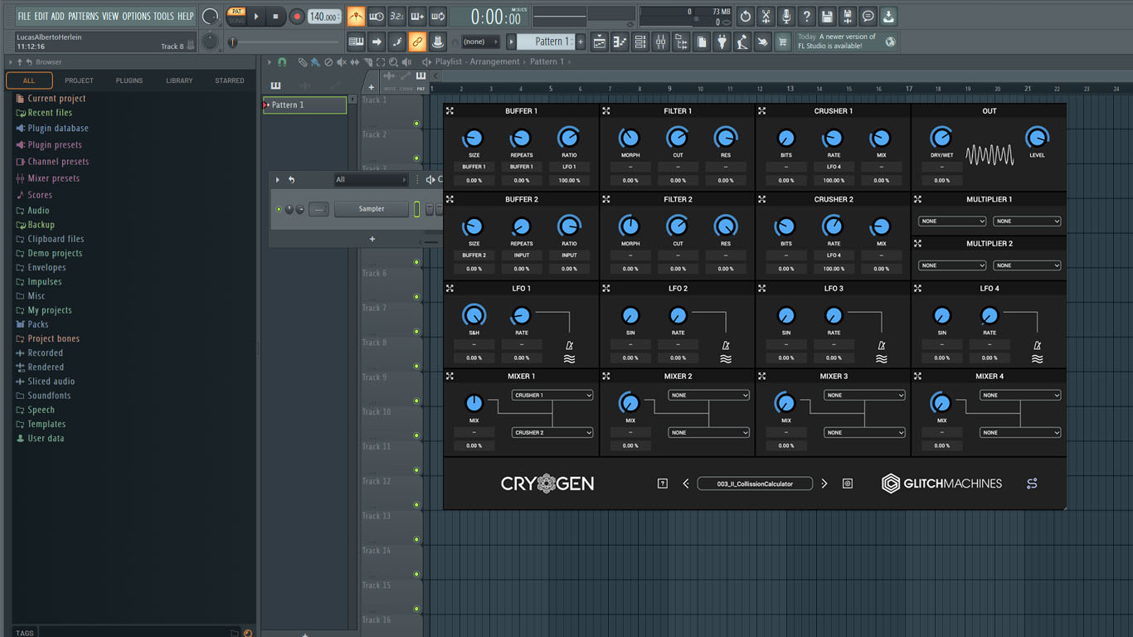Click LFO 2's wave icon

[x=726, y=359]
